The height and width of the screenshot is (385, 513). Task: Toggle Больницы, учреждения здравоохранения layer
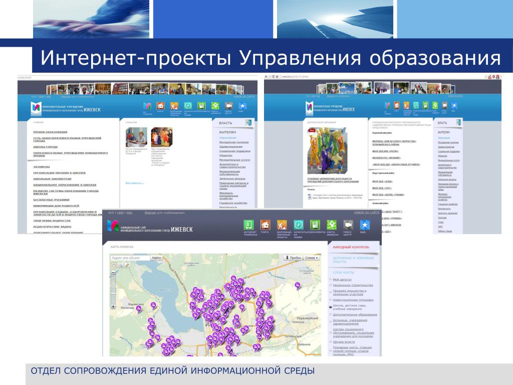(350, 322)
